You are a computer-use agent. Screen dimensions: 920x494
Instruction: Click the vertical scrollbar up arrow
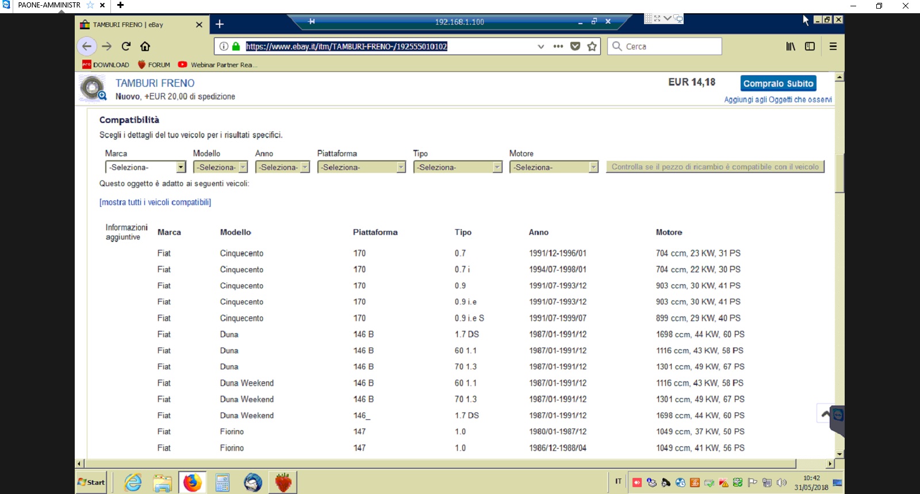click(x=840, y=76)
